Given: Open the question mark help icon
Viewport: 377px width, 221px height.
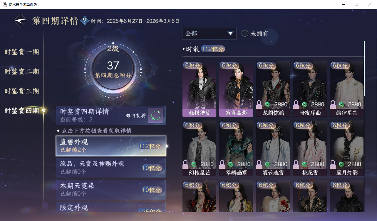Looking at the screenshot, I should click(85, 21).
